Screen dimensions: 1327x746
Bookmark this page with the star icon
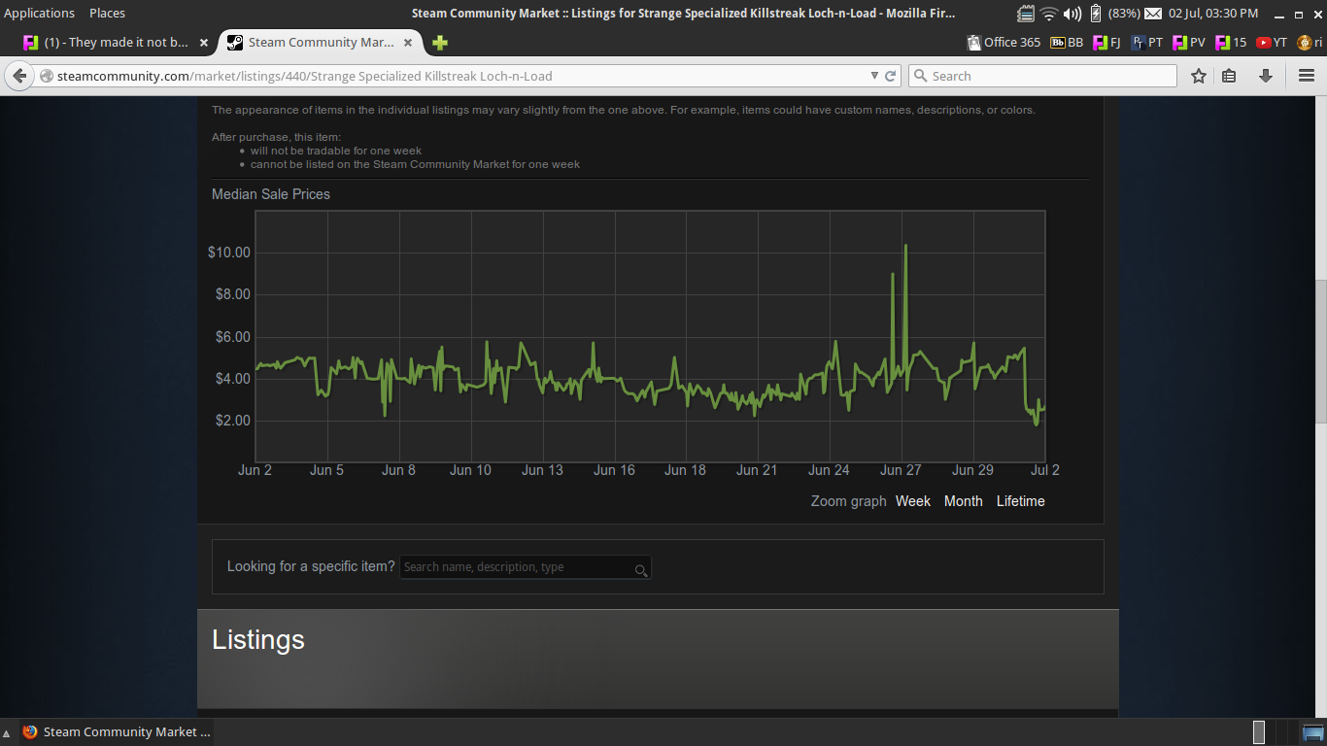click(1199, 76)
